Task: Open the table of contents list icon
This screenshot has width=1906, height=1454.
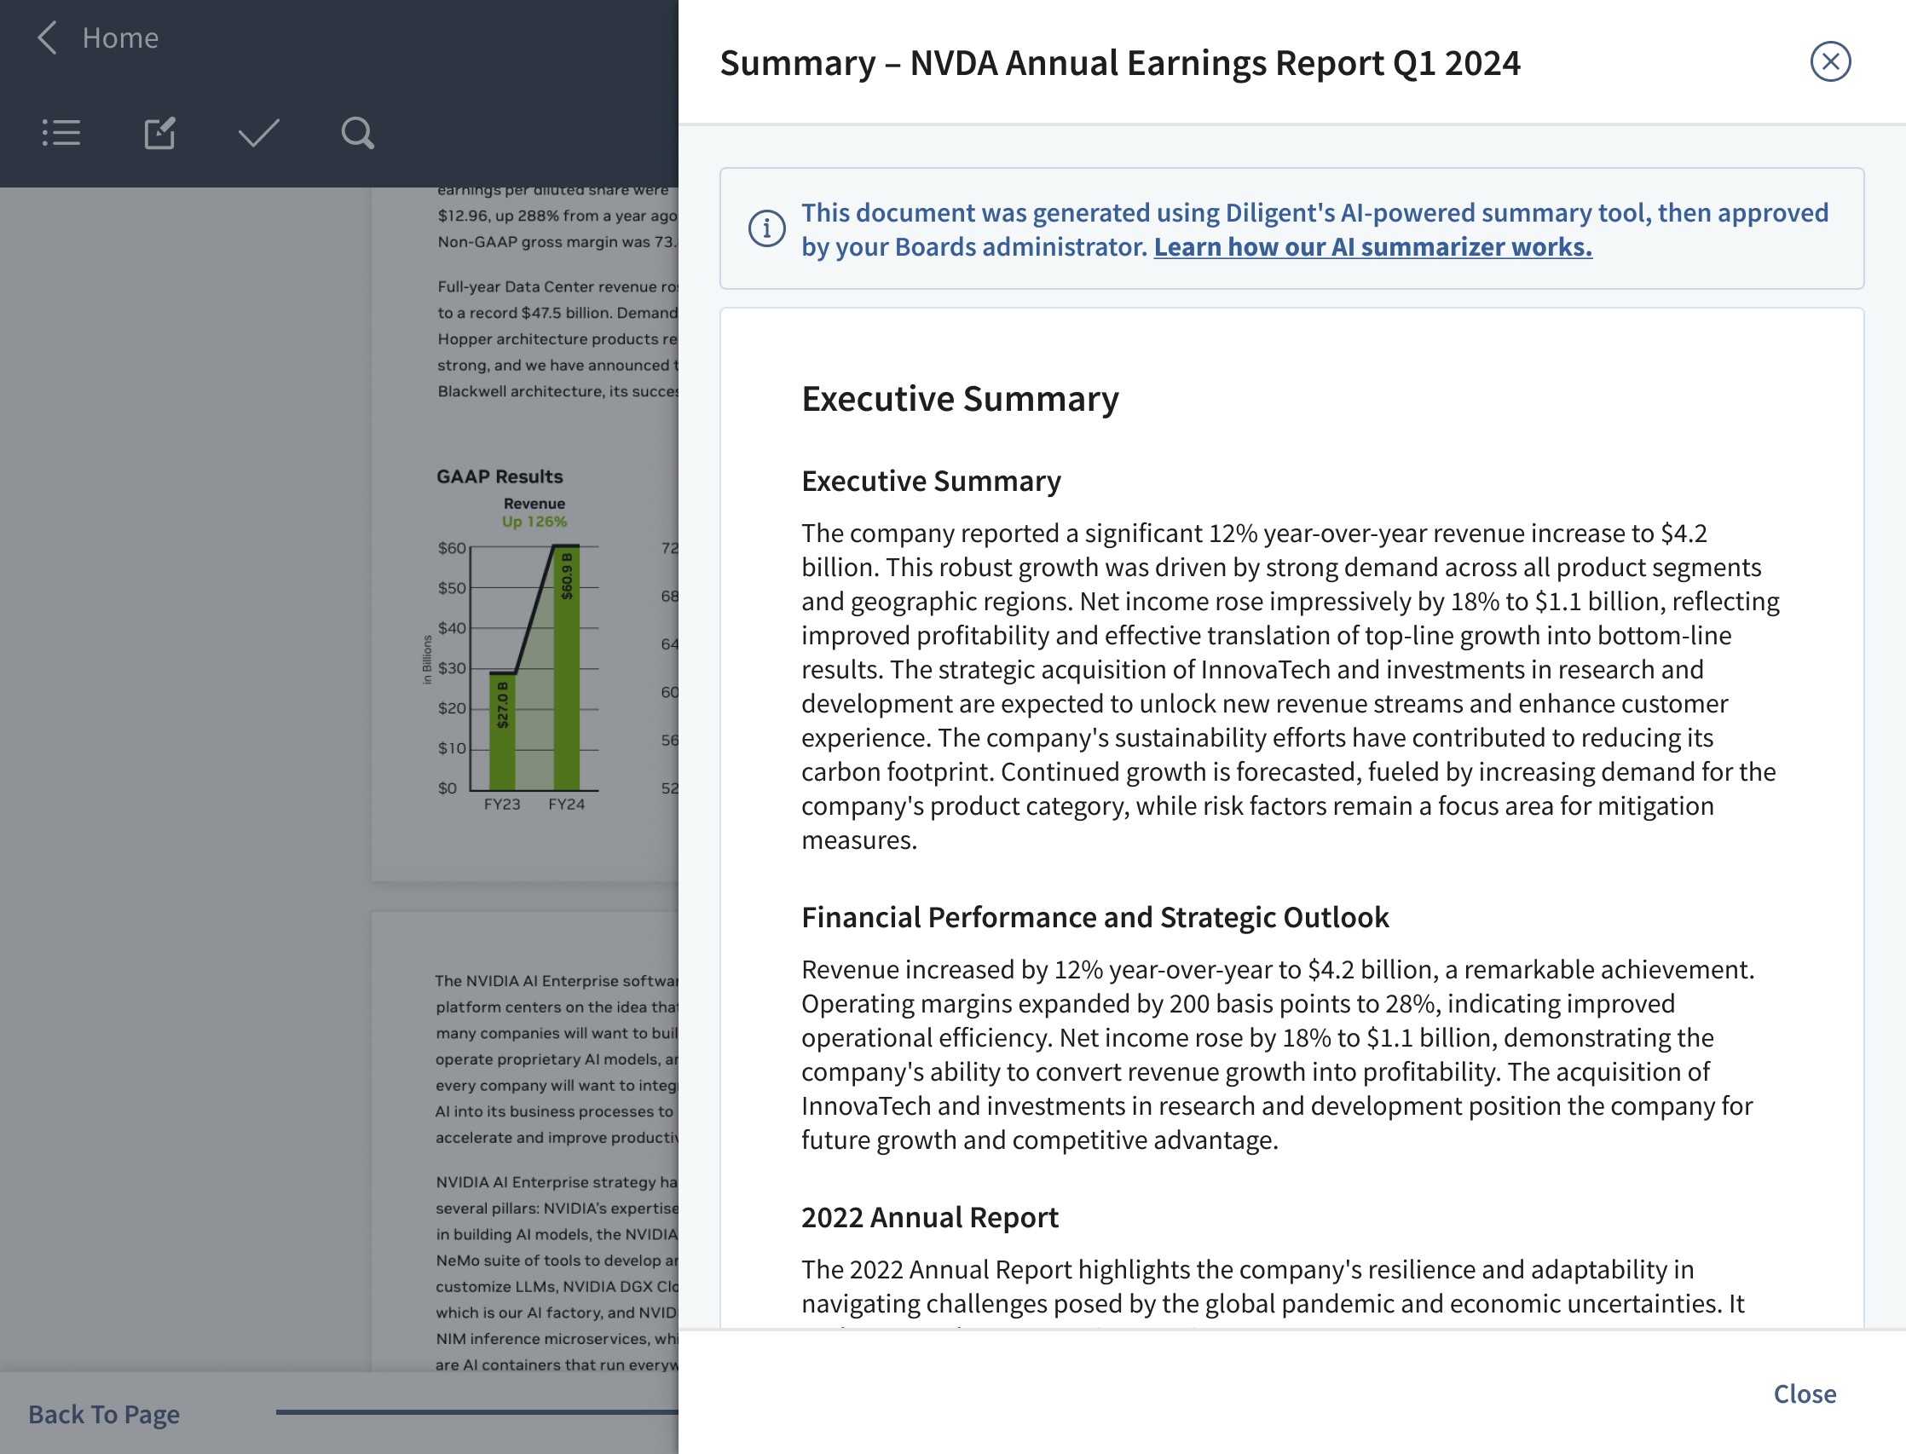Action: [x=61, y=133]
